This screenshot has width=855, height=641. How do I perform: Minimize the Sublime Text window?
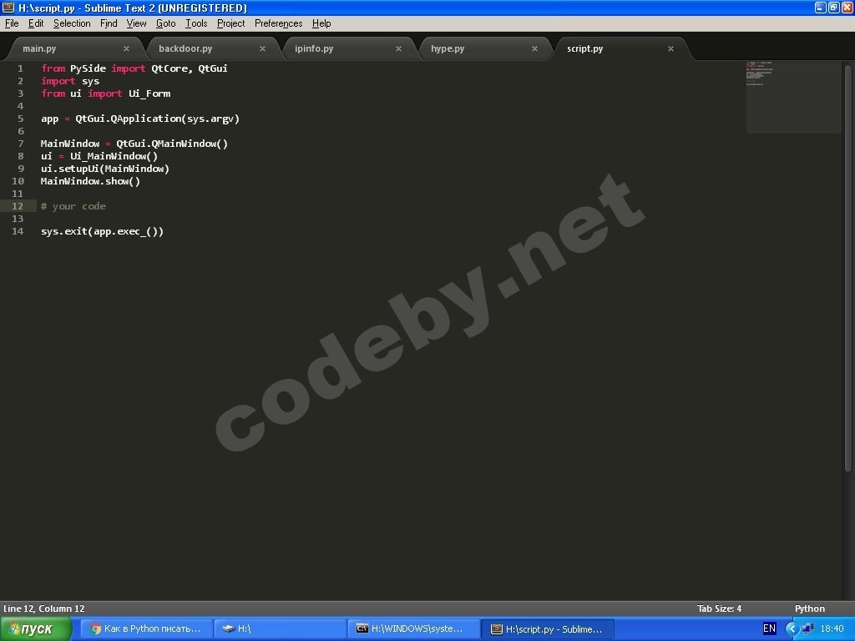(x=821, y=8)
